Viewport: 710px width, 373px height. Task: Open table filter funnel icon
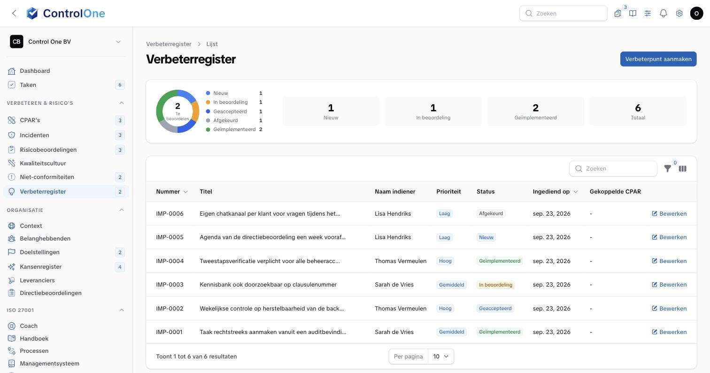click(x=667, y=169)
